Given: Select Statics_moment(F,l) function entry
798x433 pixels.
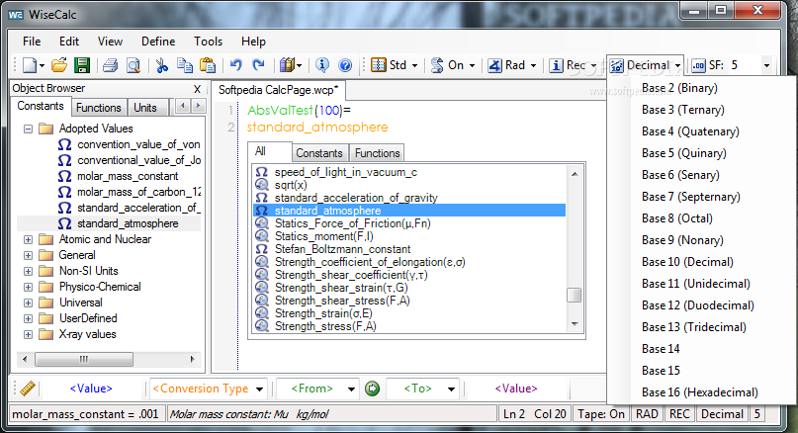Looking at the screenshot, I should pyautogui.click(x=323, y=236).
